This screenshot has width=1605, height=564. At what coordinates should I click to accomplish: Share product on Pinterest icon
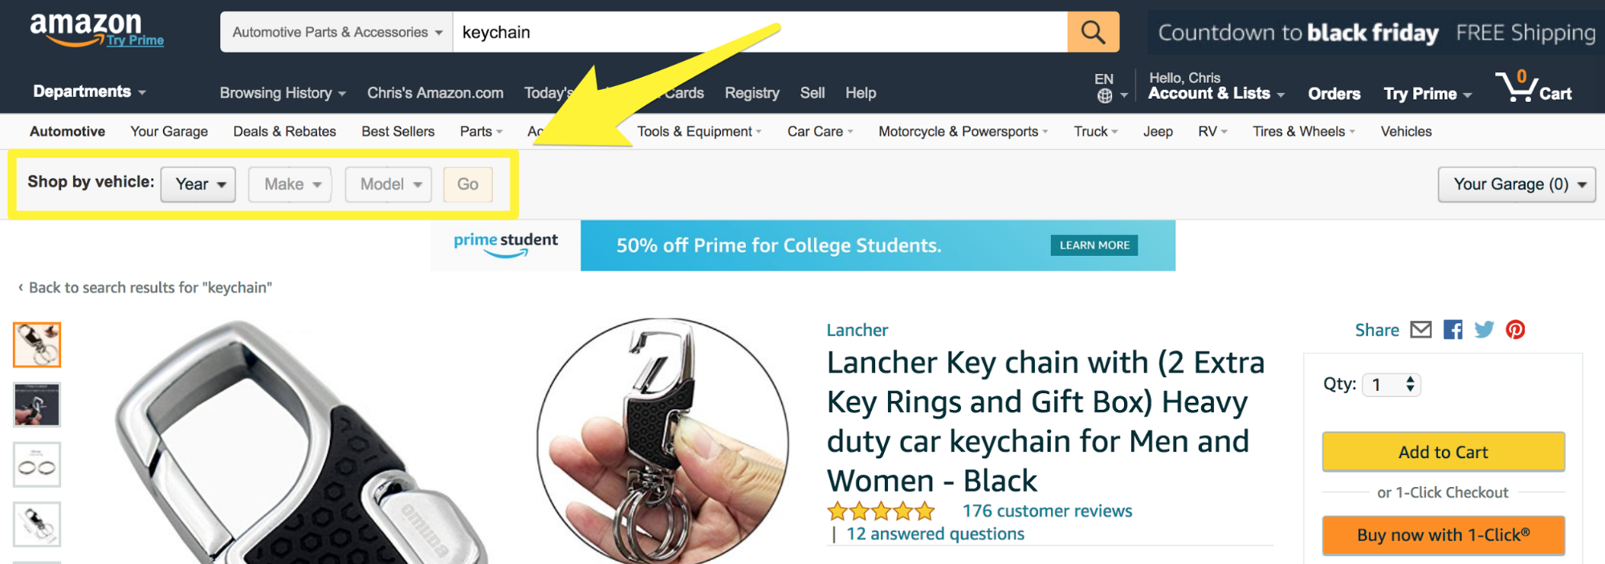(x=1515, y=330)
